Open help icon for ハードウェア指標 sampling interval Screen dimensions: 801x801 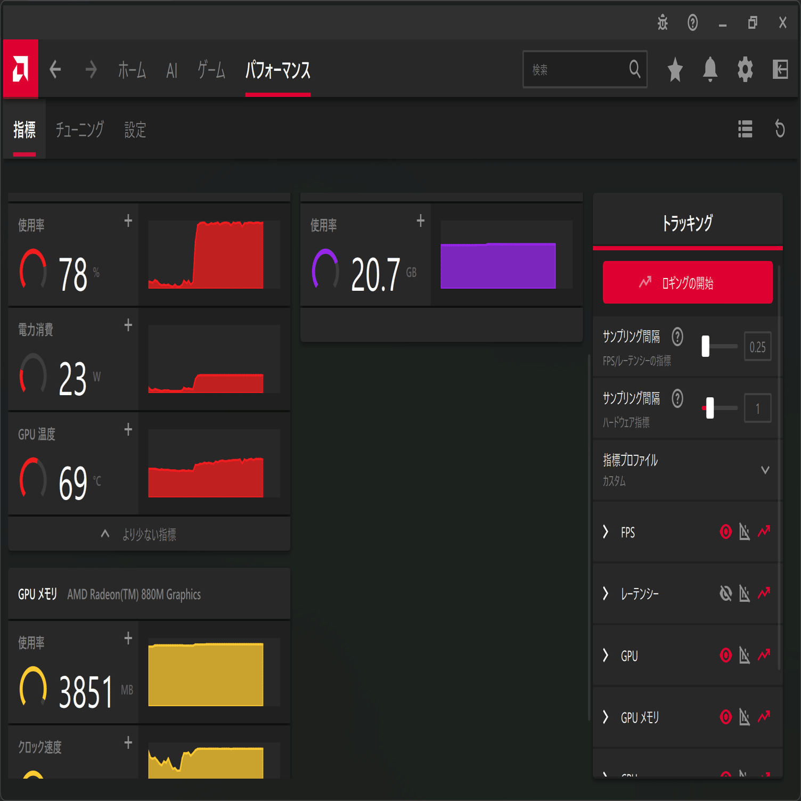[x=677, y=398]
